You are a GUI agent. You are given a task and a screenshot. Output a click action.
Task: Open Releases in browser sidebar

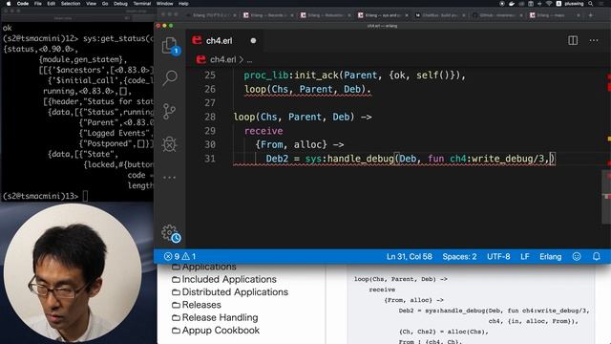click(197, 305)
